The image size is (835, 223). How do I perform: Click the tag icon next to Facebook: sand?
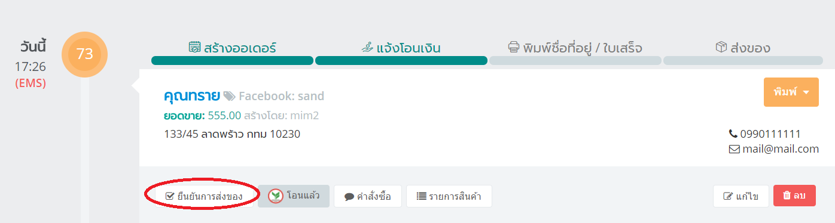click(x=230, y=96)
